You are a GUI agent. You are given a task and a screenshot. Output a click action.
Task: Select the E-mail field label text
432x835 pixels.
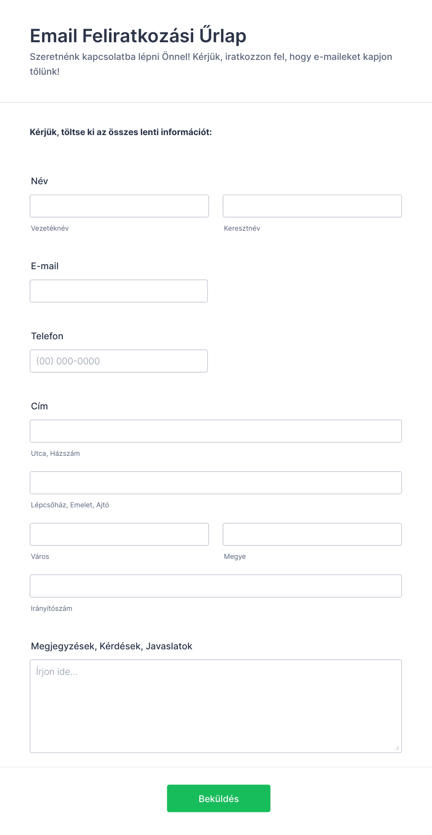pos(44,266)
